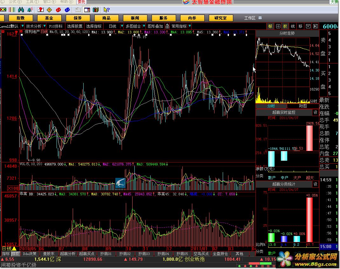The width and height of the screenshot is (340, 269).
Task: Click the 图形叠加 button
Action: pos(155,26)
